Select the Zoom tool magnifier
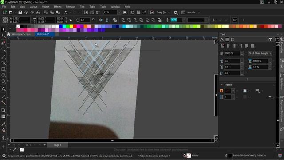284x160 pixels. pos(3,49)
